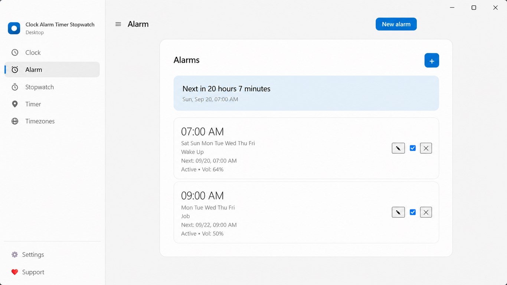Disable the 07:00 AM Wake Up alarm checkbox
Image resolution: width=507 pixels, height=285 pixels.
click(x=413, y=148)
